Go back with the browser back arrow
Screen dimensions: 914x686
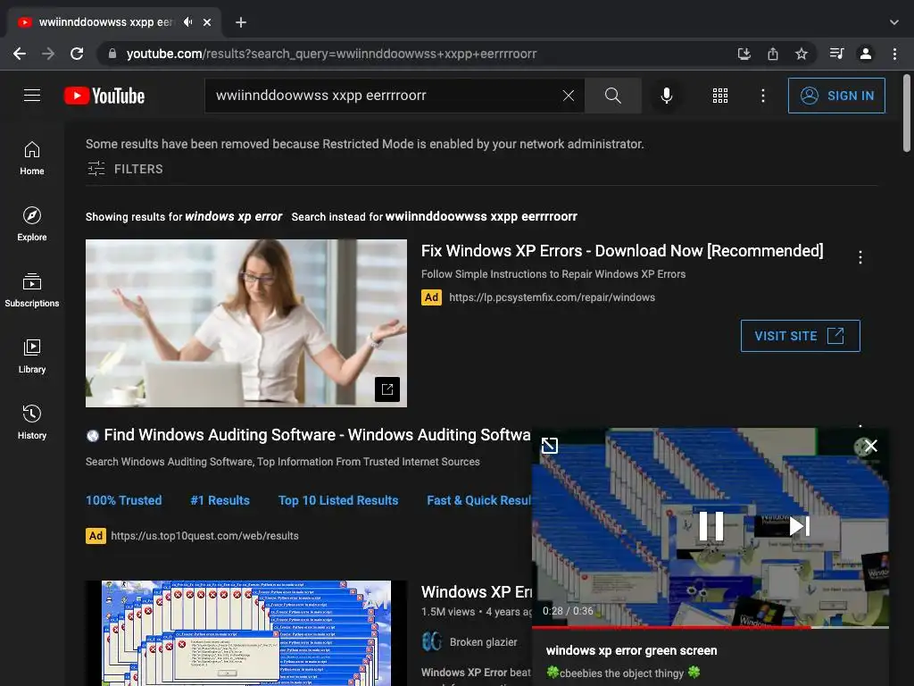pos(20,54)
